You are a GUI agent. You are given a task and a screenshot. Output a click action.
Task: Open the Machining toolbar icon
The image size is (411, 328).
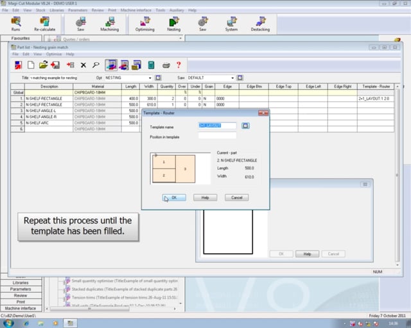pyautogui.click(x=110, y=24)
